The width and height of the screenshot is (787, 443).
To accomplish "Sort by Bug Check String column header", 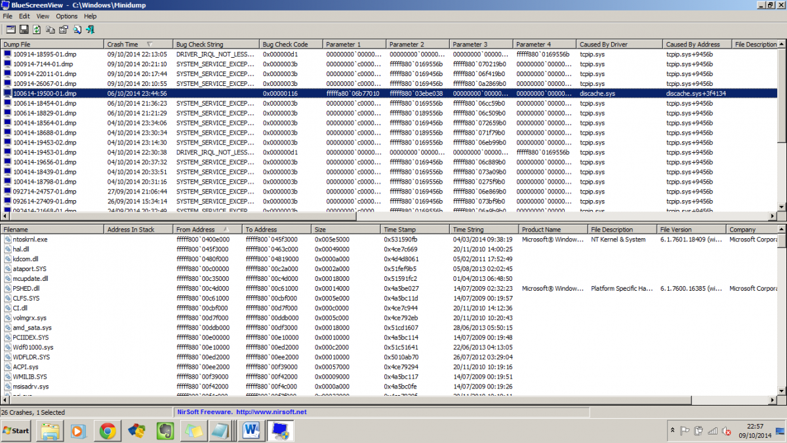I will [x=216, y=45].
